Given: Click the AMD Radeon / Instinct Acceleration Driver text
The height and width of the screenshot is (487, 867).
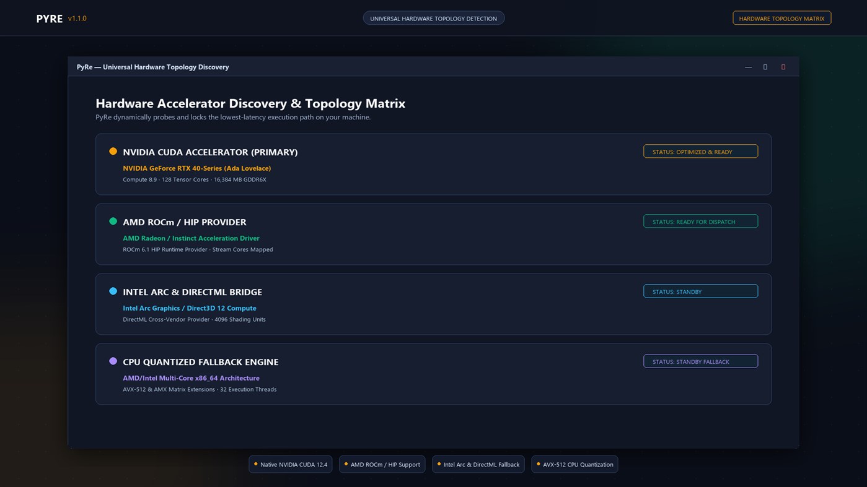Looking at the screenshot, I should [x=191, y=238].
